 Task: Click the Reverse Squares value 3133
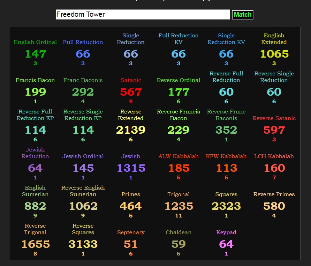pos(83,244)
